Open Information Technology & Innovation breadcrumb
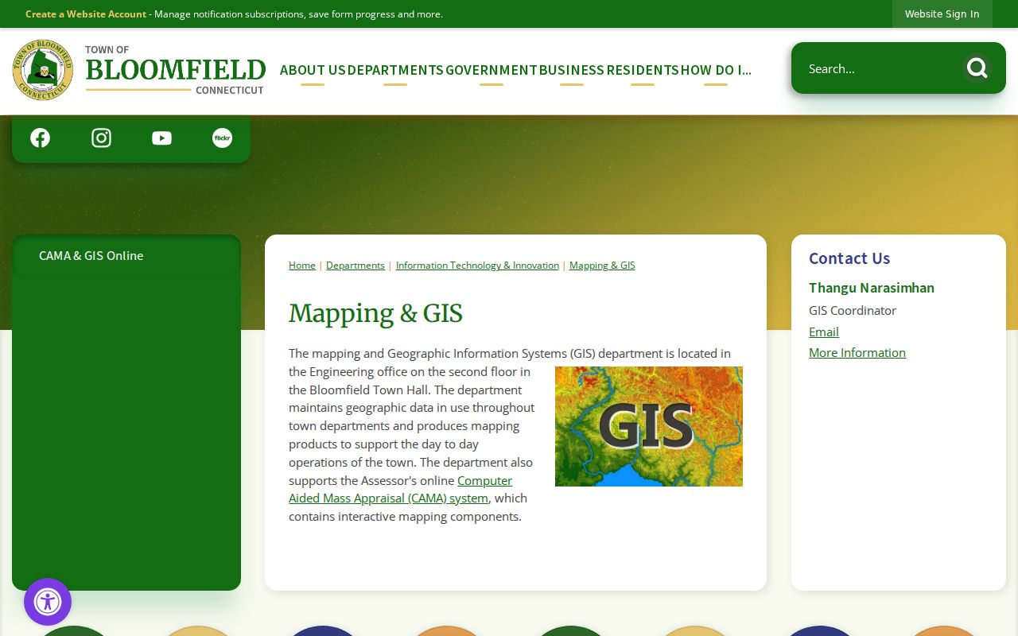This screenshot has height=636, width=1018. point(477,266)
